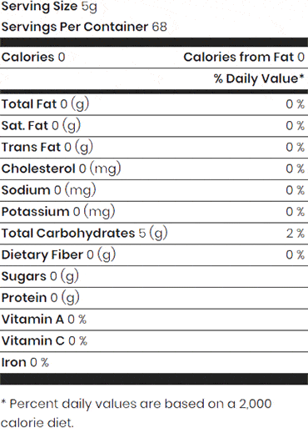Click the Potassium 0 (mg) label
The width and height of the screenshot is (308, 428).
tap(58, 212)
